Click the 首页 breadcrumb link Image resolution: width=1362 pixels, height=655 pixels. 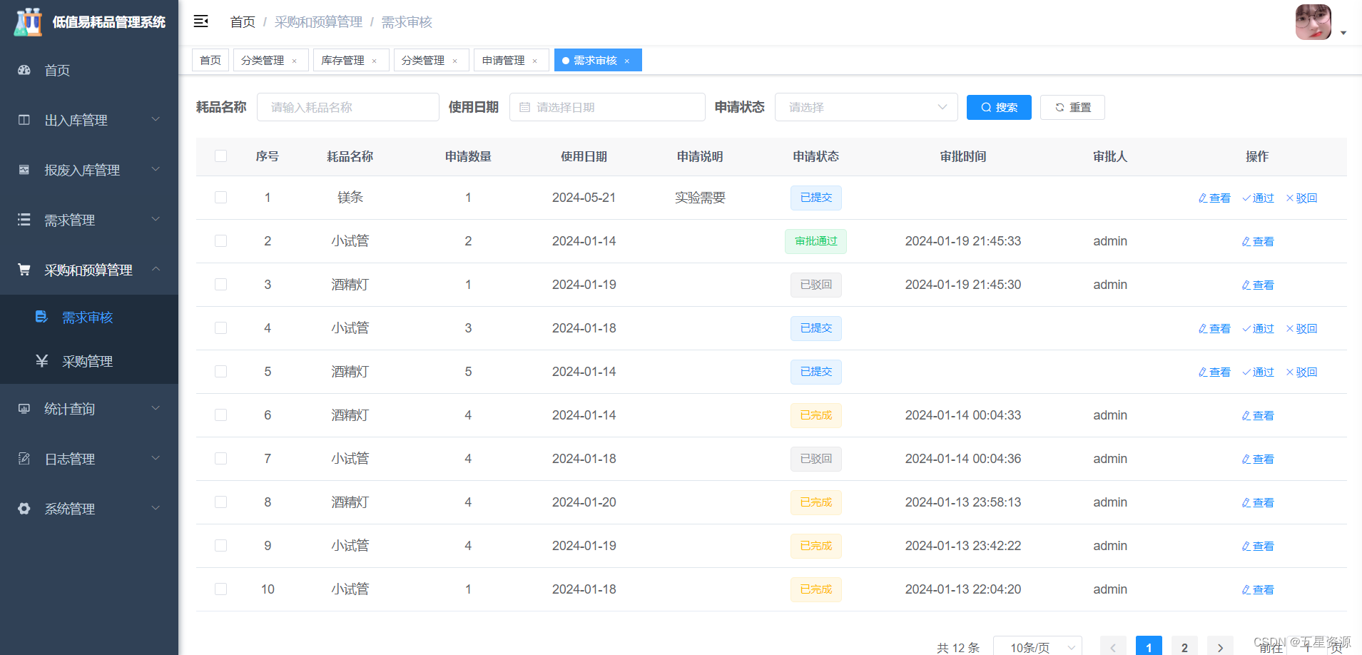click(x=243, y=22)
